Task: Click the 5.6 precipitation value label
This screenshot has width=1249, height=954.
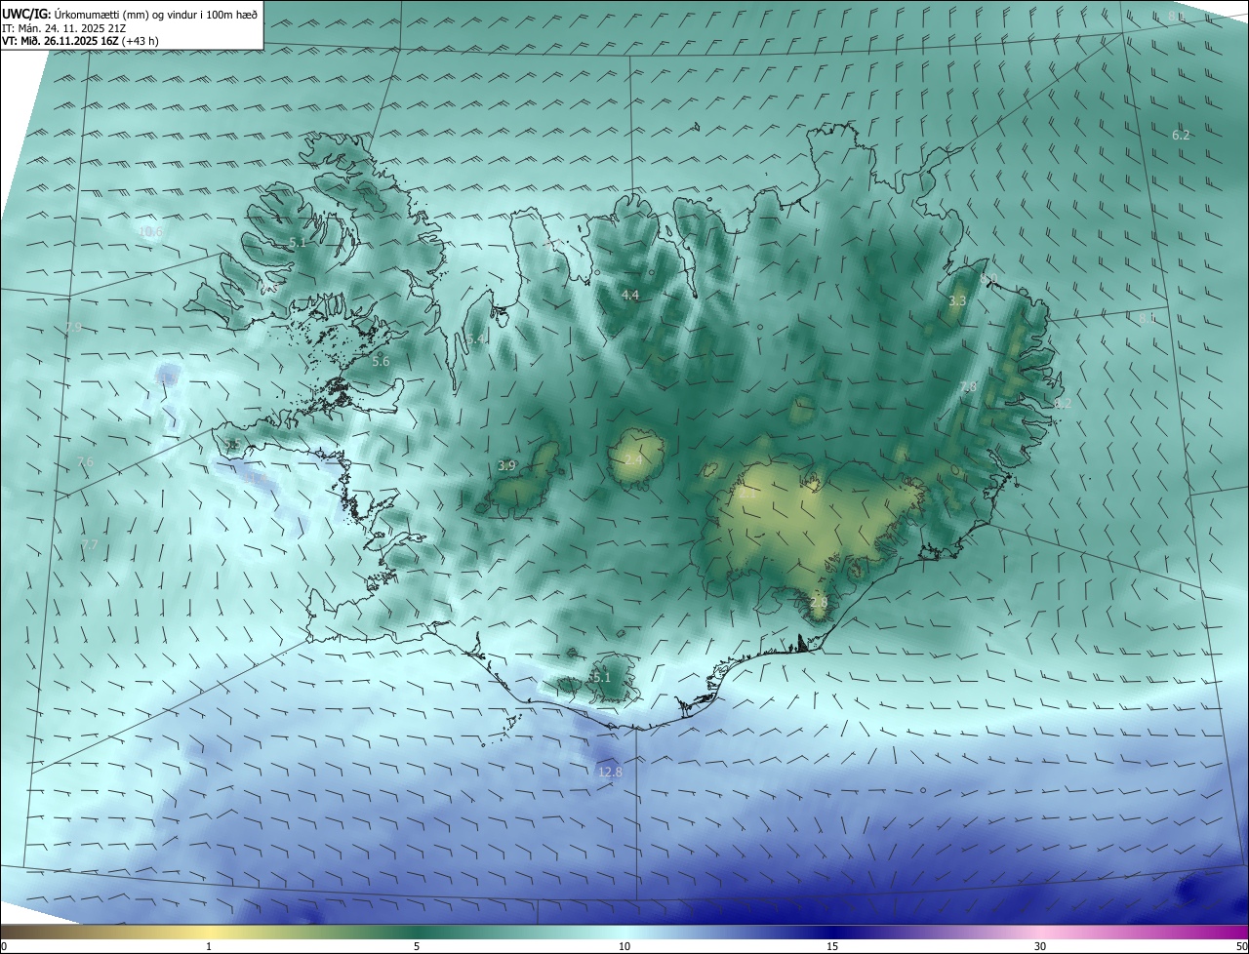Action: [381, 362]
